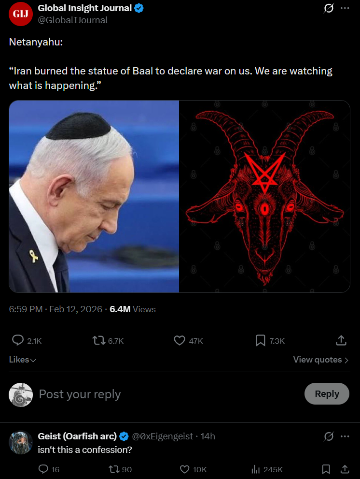Share the main post via share icon
This screenshot has height=479, width=360.
point(341,340)
